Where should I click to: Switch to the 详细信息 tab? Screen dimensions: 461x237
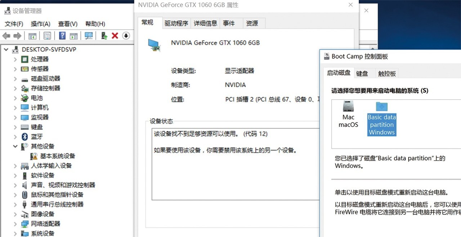point(205,23)
